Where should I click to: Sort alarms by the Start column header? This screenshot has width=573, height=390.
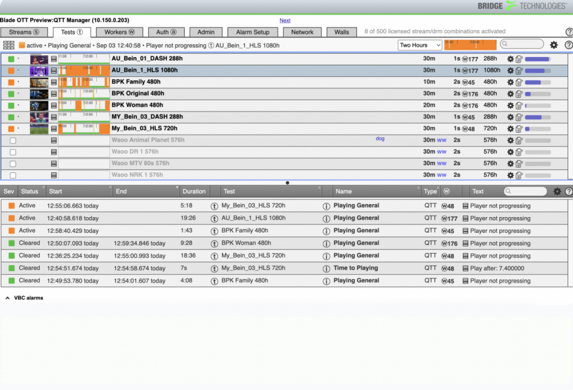point(55,191)
